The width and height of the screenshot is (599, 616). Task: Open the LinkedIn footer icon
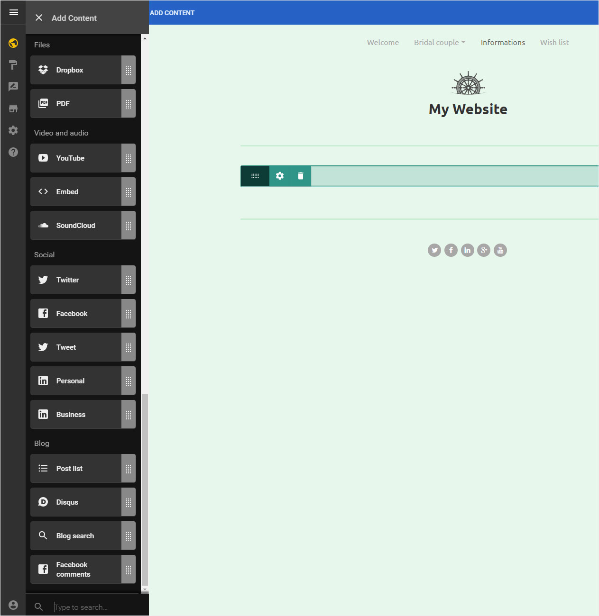(x=468, y=250)
